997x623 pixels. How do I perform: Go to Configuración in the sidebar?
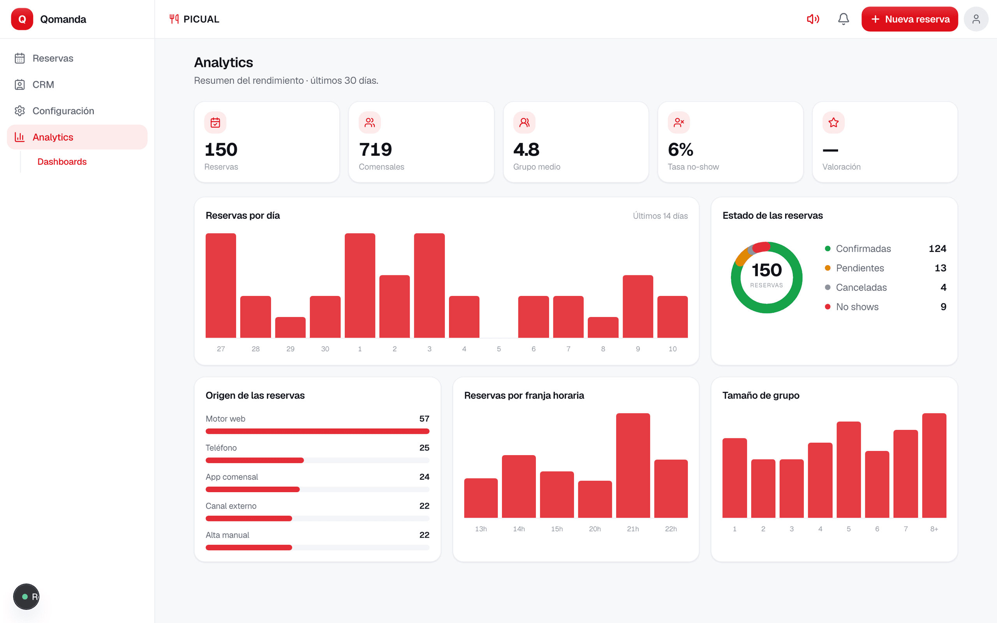77,111
